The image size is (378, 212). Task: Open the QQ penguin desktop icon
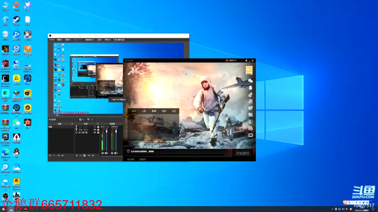pos(17,153)
